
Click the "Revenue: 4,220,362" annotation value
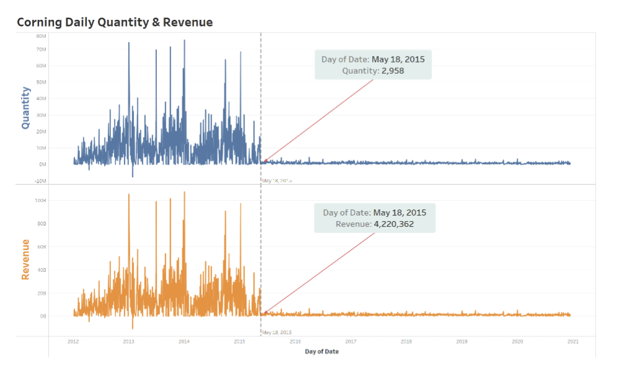point(375,224)
